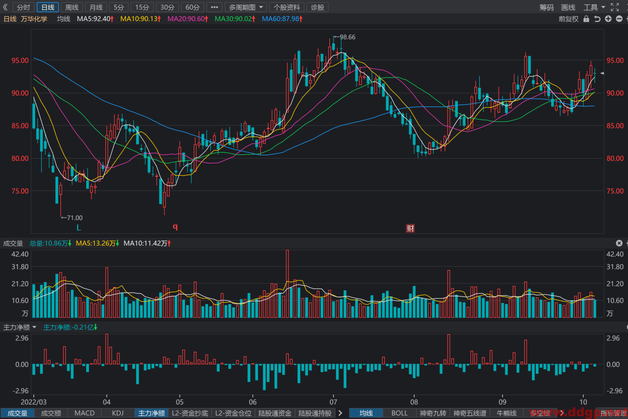Click the L marker below the chart
Screen dimensions: 628x419
79,228
